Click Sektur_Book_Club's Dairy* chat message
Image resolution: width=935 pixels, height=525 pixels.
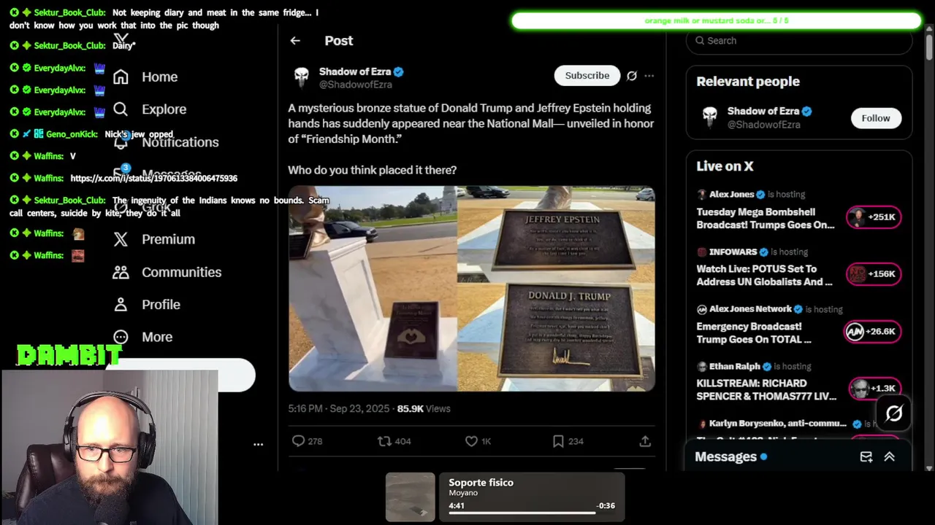click(124, 45)
